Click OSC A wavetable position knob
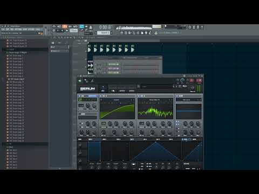This screenshot has width=259, height=194. [104, 132]
